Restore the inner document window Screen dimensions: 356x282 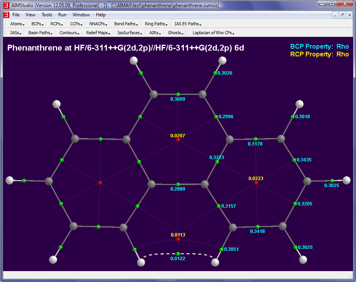click(x=342, y=15)
